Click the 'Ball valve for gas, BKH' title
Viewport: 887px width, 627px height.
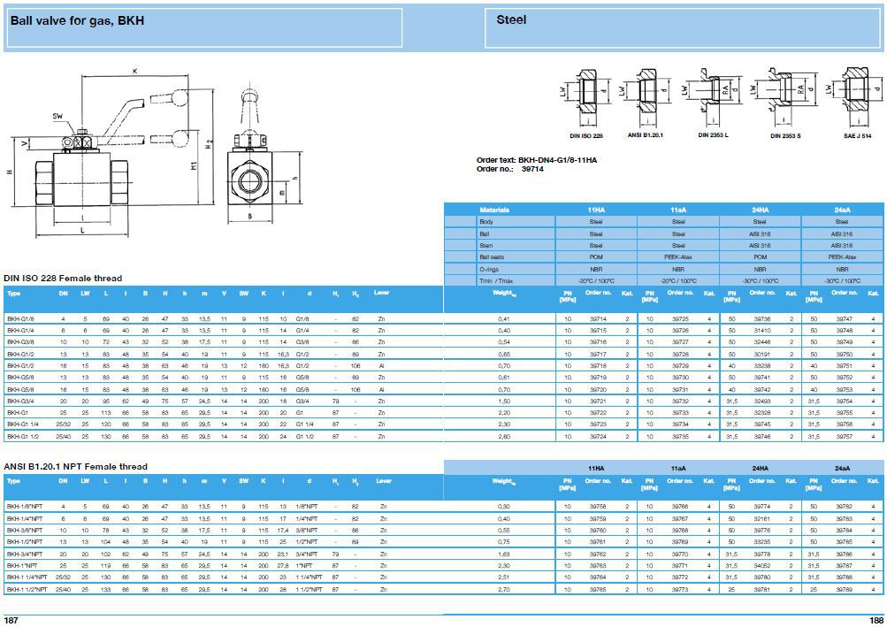pos(77,21)
